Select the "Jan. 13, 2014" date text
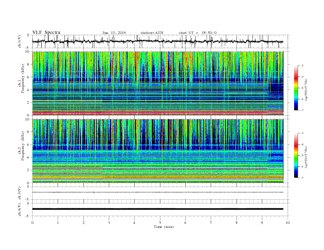 pyautogui.click(x=114, y=33)
